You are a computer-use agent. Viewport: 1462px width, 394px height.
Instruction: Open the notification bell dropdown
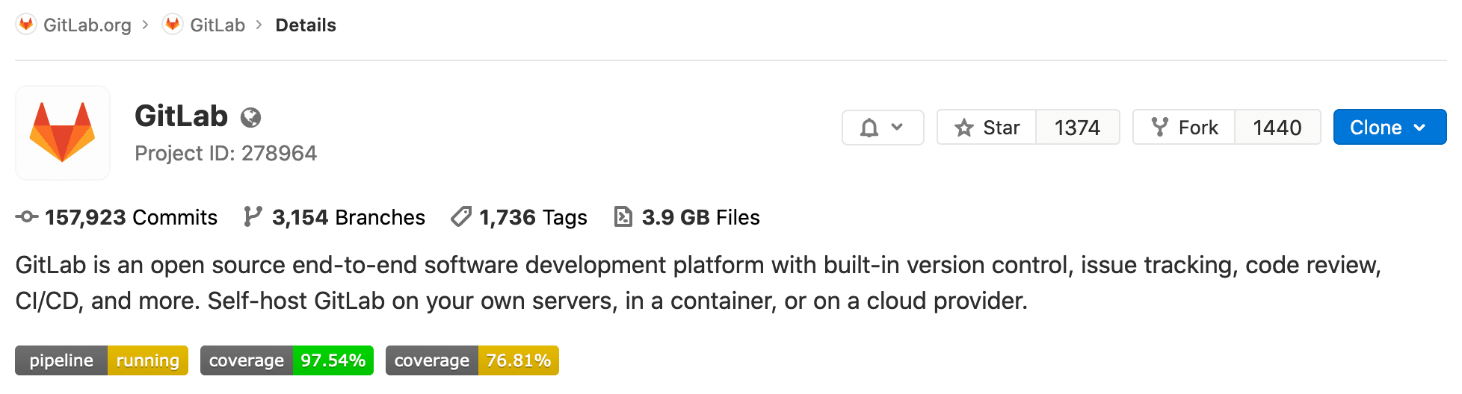pyautogui.click(x=882, y=128)
